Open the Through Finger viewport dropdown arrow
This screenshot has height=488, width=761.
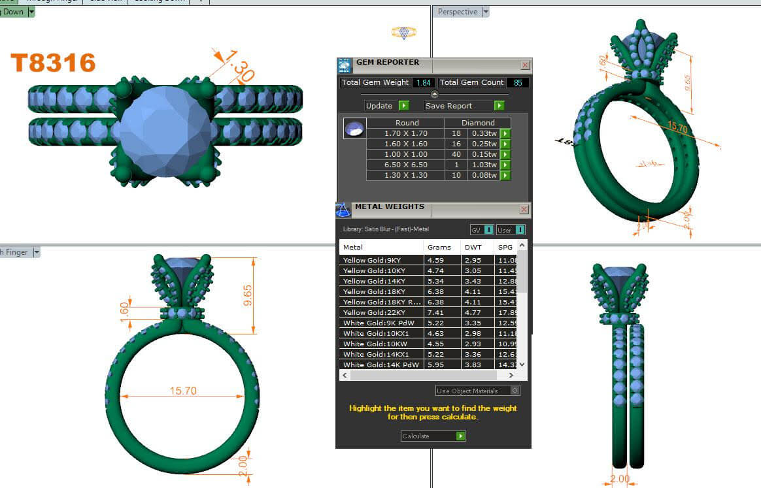point(37,252)
